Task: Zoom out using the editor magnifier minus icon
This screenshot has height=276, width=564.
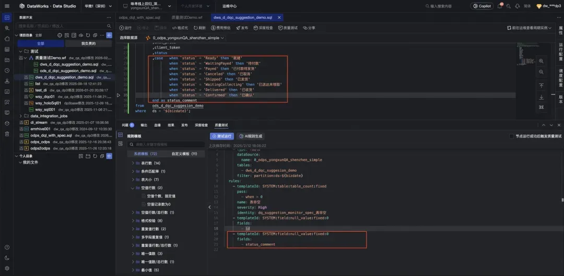Action: click(x=542, y=72)
